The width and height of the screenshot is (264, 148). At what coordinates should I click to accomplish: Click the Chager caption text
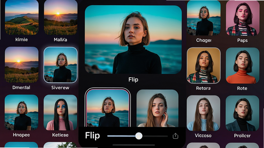(204, 40)
